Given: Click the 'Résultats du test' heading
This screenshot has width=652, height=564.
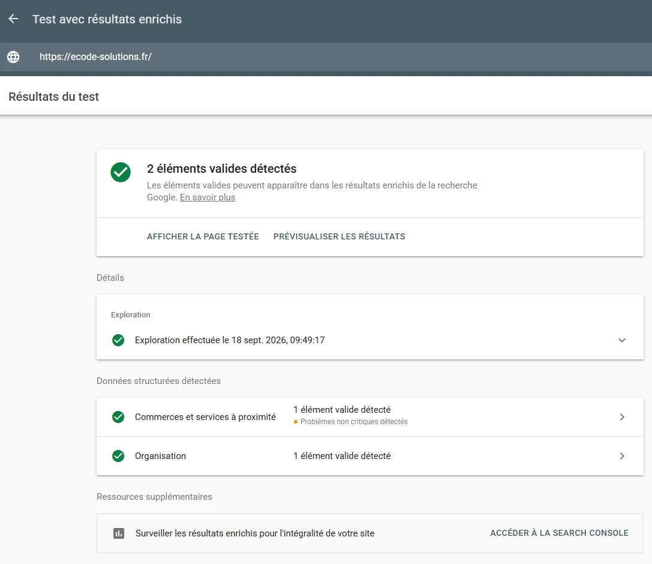Looking at the screenshot, I should pyautogui.click(x=53, y=97).
